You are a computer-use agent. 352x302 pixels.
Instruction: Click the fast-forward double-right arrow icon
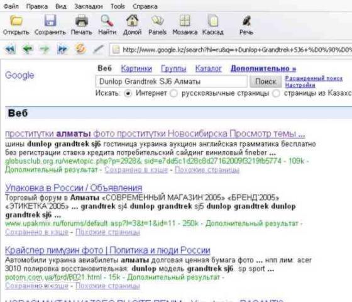[x=62, y=49]
